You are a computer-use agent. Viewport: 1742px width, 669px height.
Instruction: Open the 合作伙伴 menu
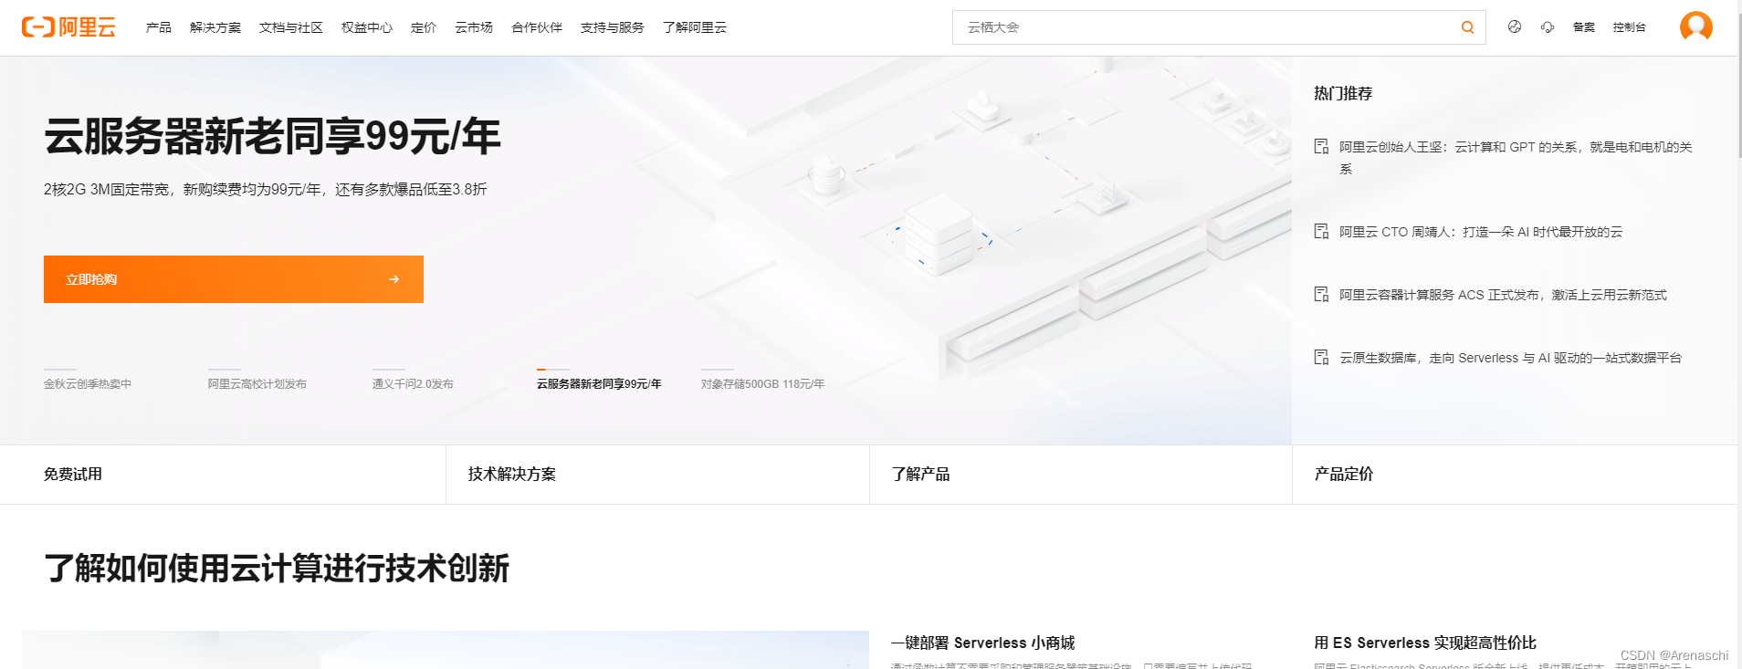[537, 27]
